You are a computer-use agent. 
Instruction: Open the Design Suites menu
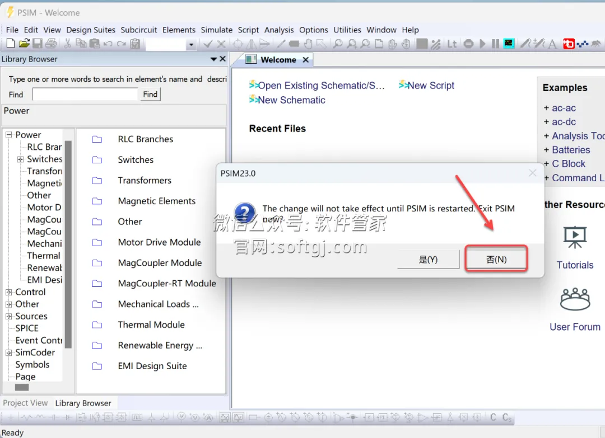coord(91,30)
